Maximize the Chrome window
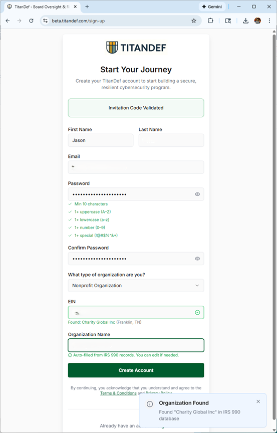277x433 pixels. pyautogui.click(x=254, y=7)
